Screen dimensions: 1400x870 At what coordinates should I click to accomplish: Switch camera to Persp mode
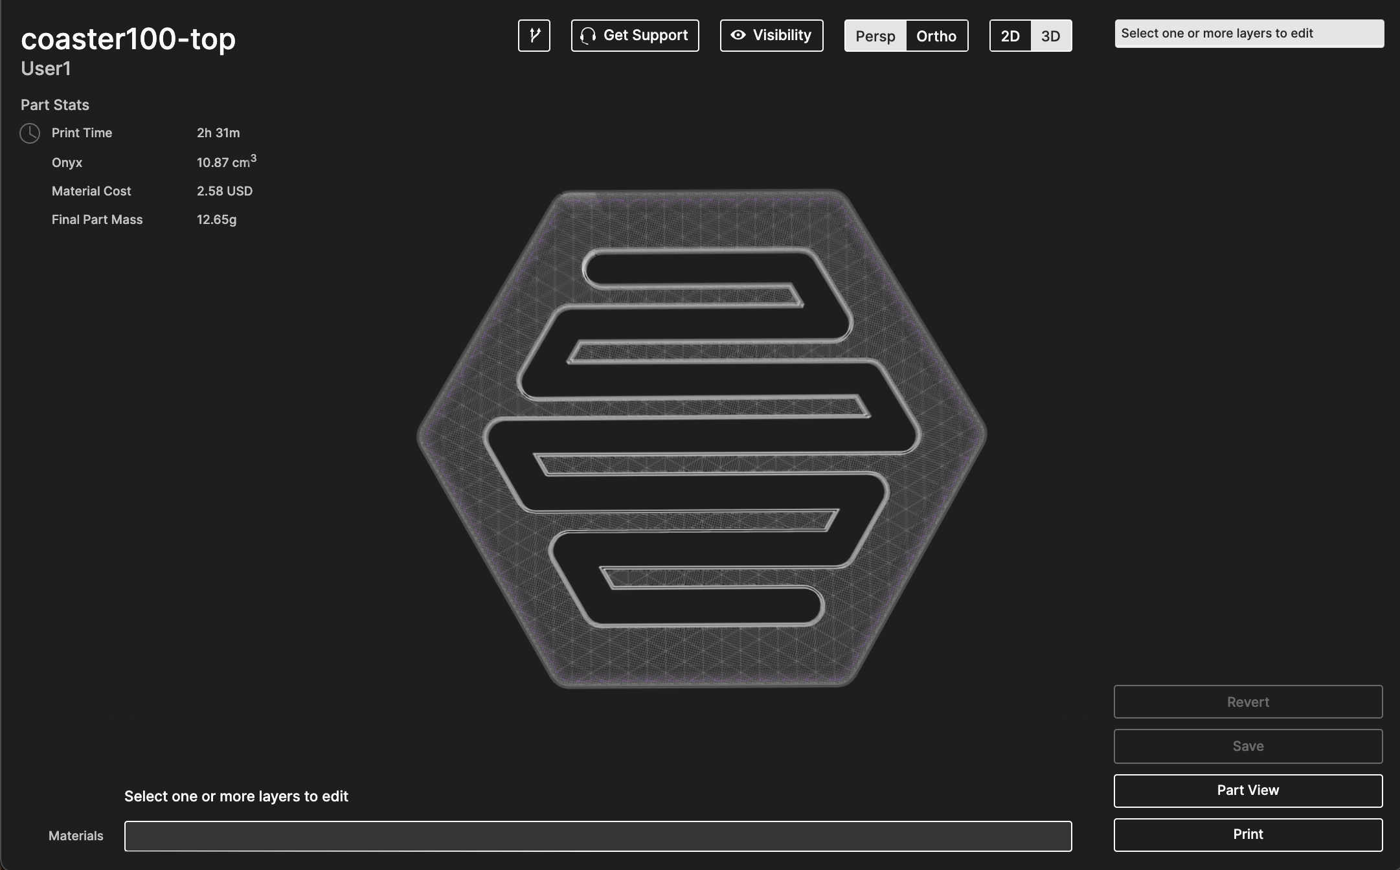tap(875, 36)
